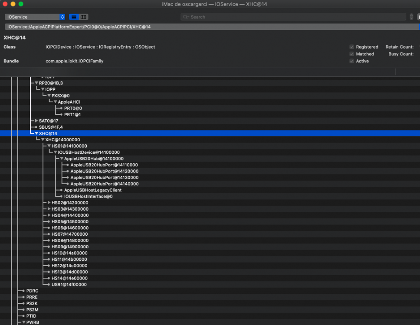
Task: Click into the Search field
Action: tap(293, 17)
